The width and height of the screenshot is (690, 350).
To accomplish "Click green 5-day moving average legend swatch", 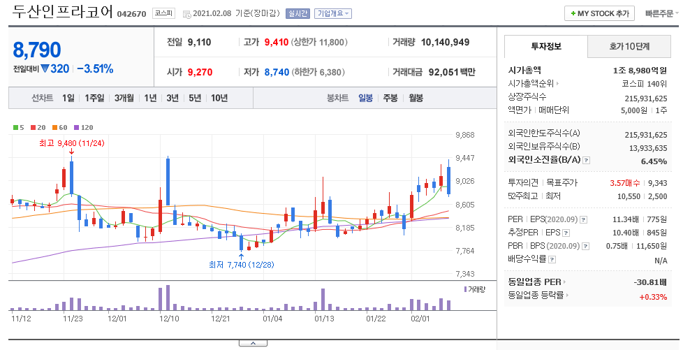I will point(15,128).
